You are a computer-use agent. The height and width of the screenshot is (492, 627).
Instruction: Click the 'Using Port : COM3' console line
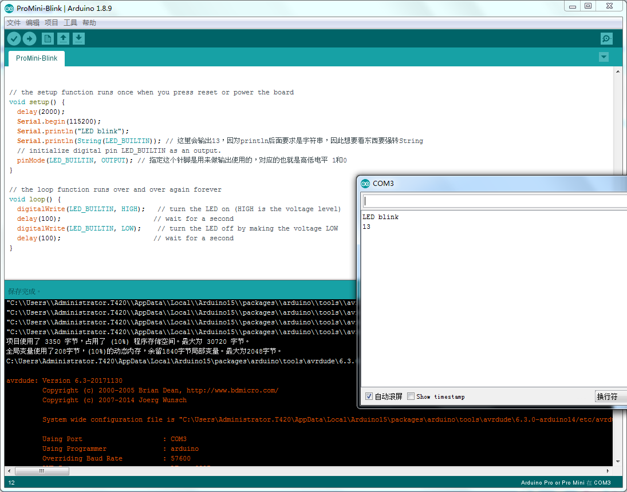115,439
